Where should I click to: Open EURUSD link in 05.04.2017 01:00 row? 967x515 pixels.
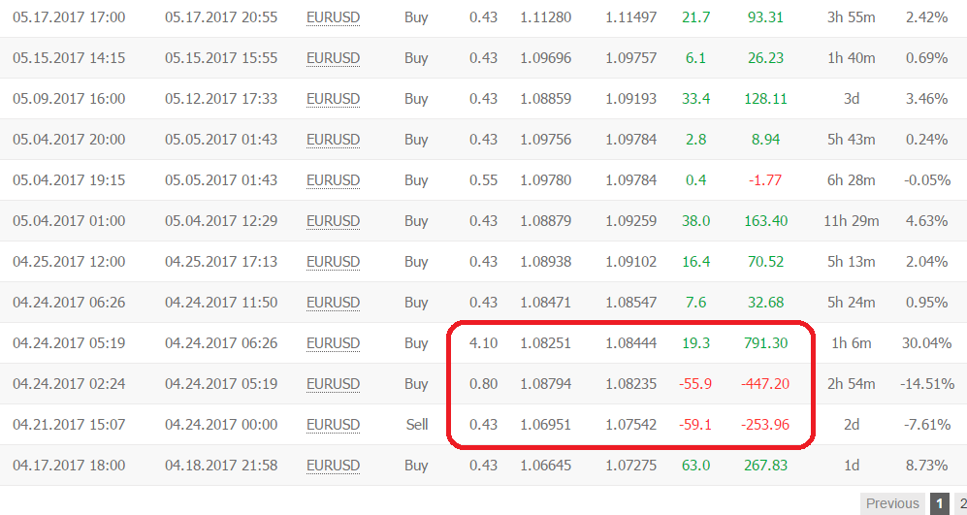point(333,221)
